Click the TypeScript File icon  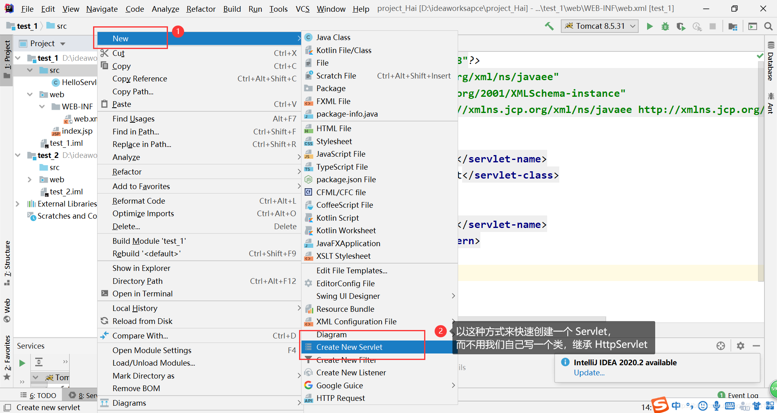308,167
